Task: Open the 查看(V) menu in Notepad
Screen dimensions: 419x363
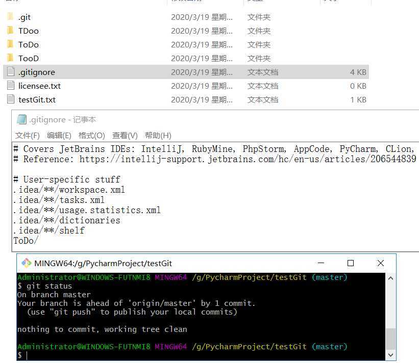Action: click(125, 136)
